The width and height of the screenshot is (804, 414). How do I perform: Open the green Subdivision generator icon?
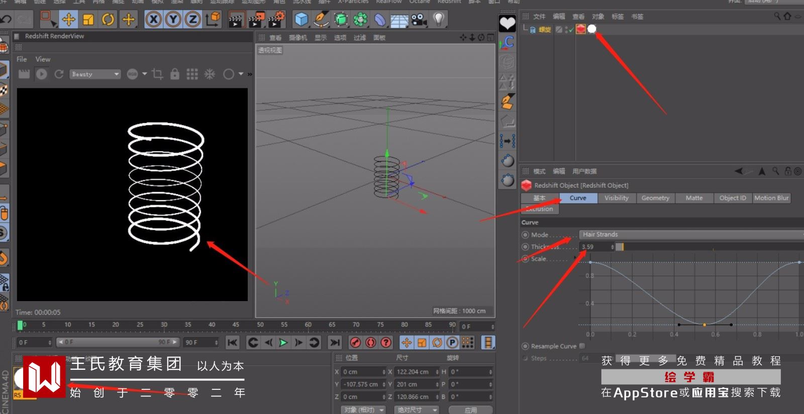pos(341,20)
